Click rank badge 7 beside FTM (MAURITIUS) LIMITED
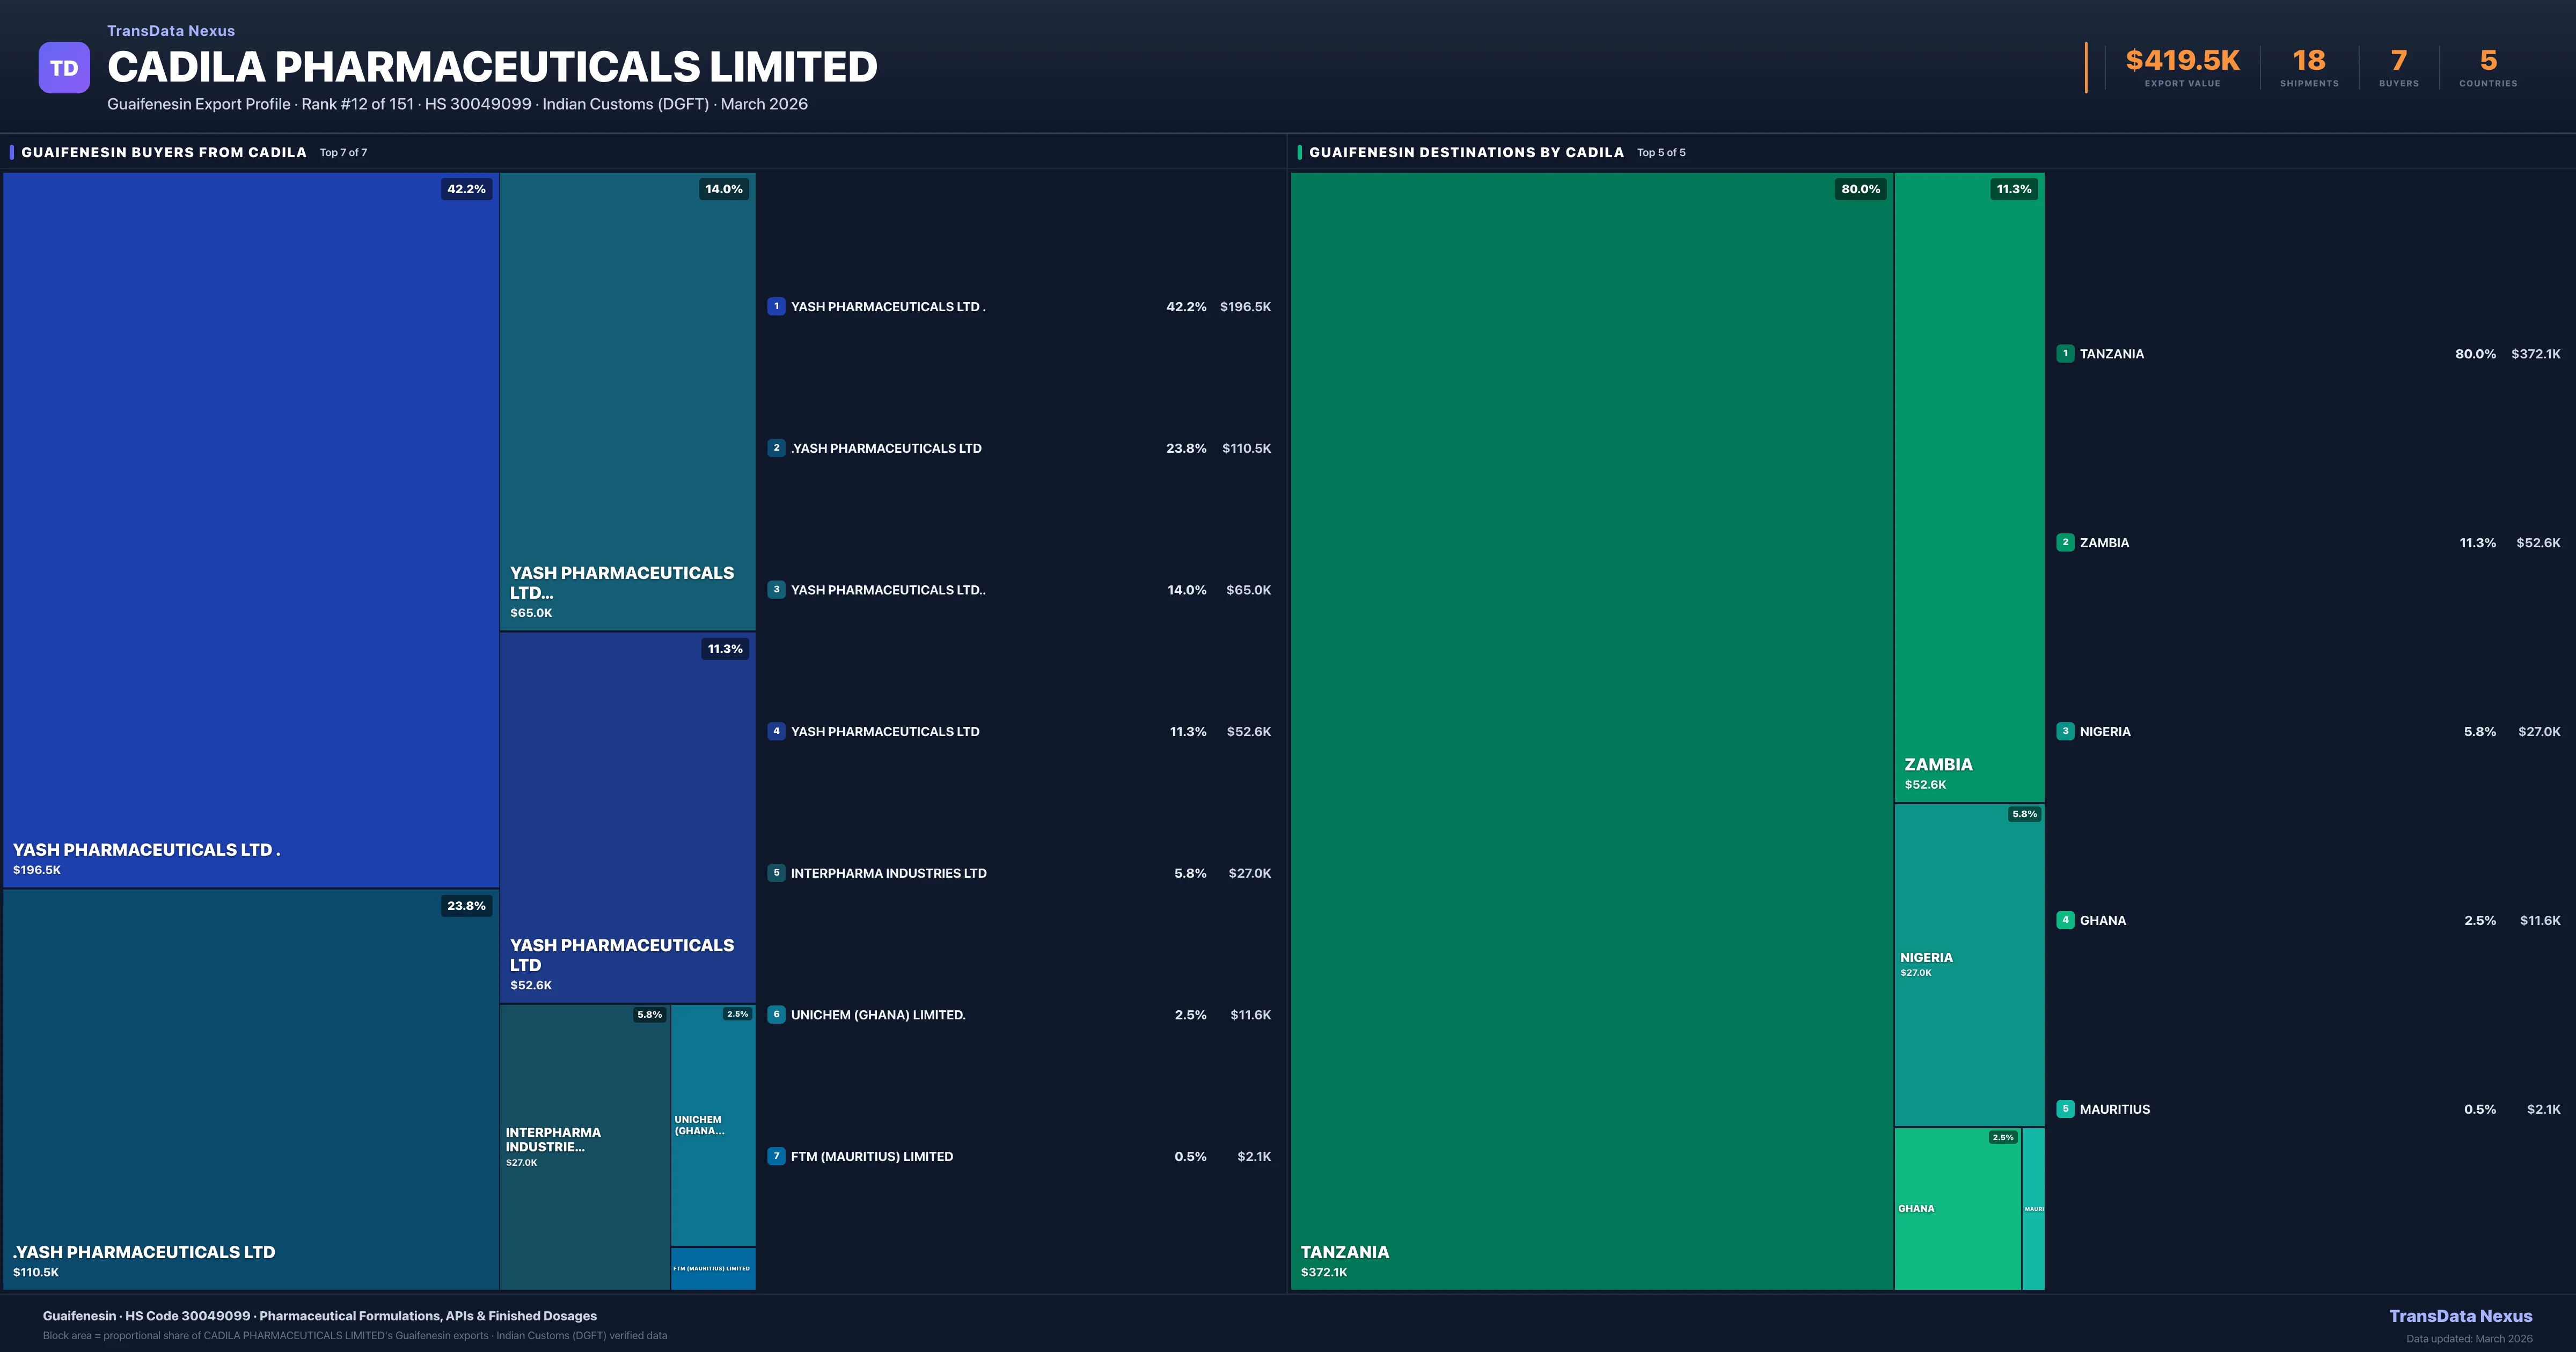2576x1352 pixels. [x=776, y=1156]
